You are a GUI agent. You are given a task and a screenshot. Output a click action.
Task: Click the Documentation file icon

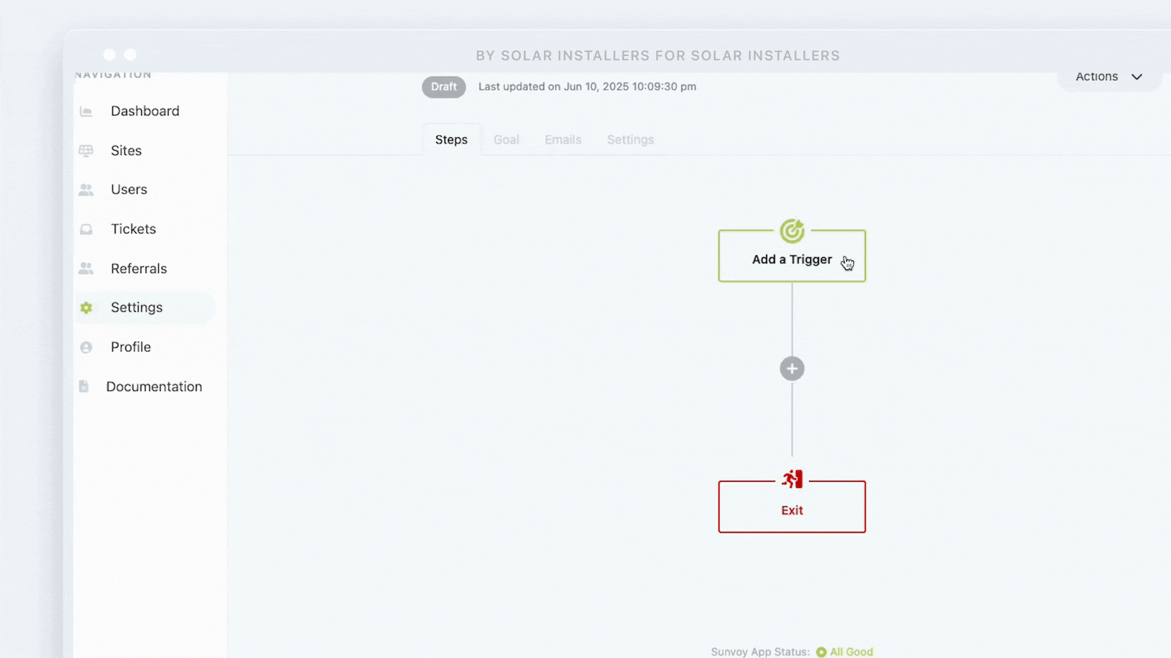pos(84,386)
